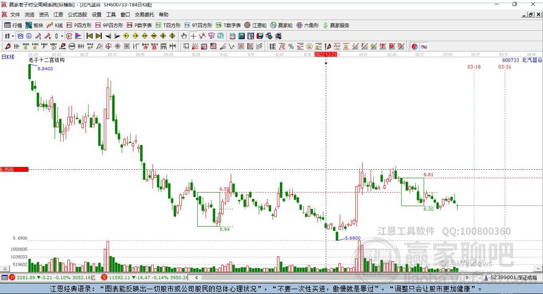543x294 pixels.
Task: Click the n² tool icon
Action: (x=90, y=47)
